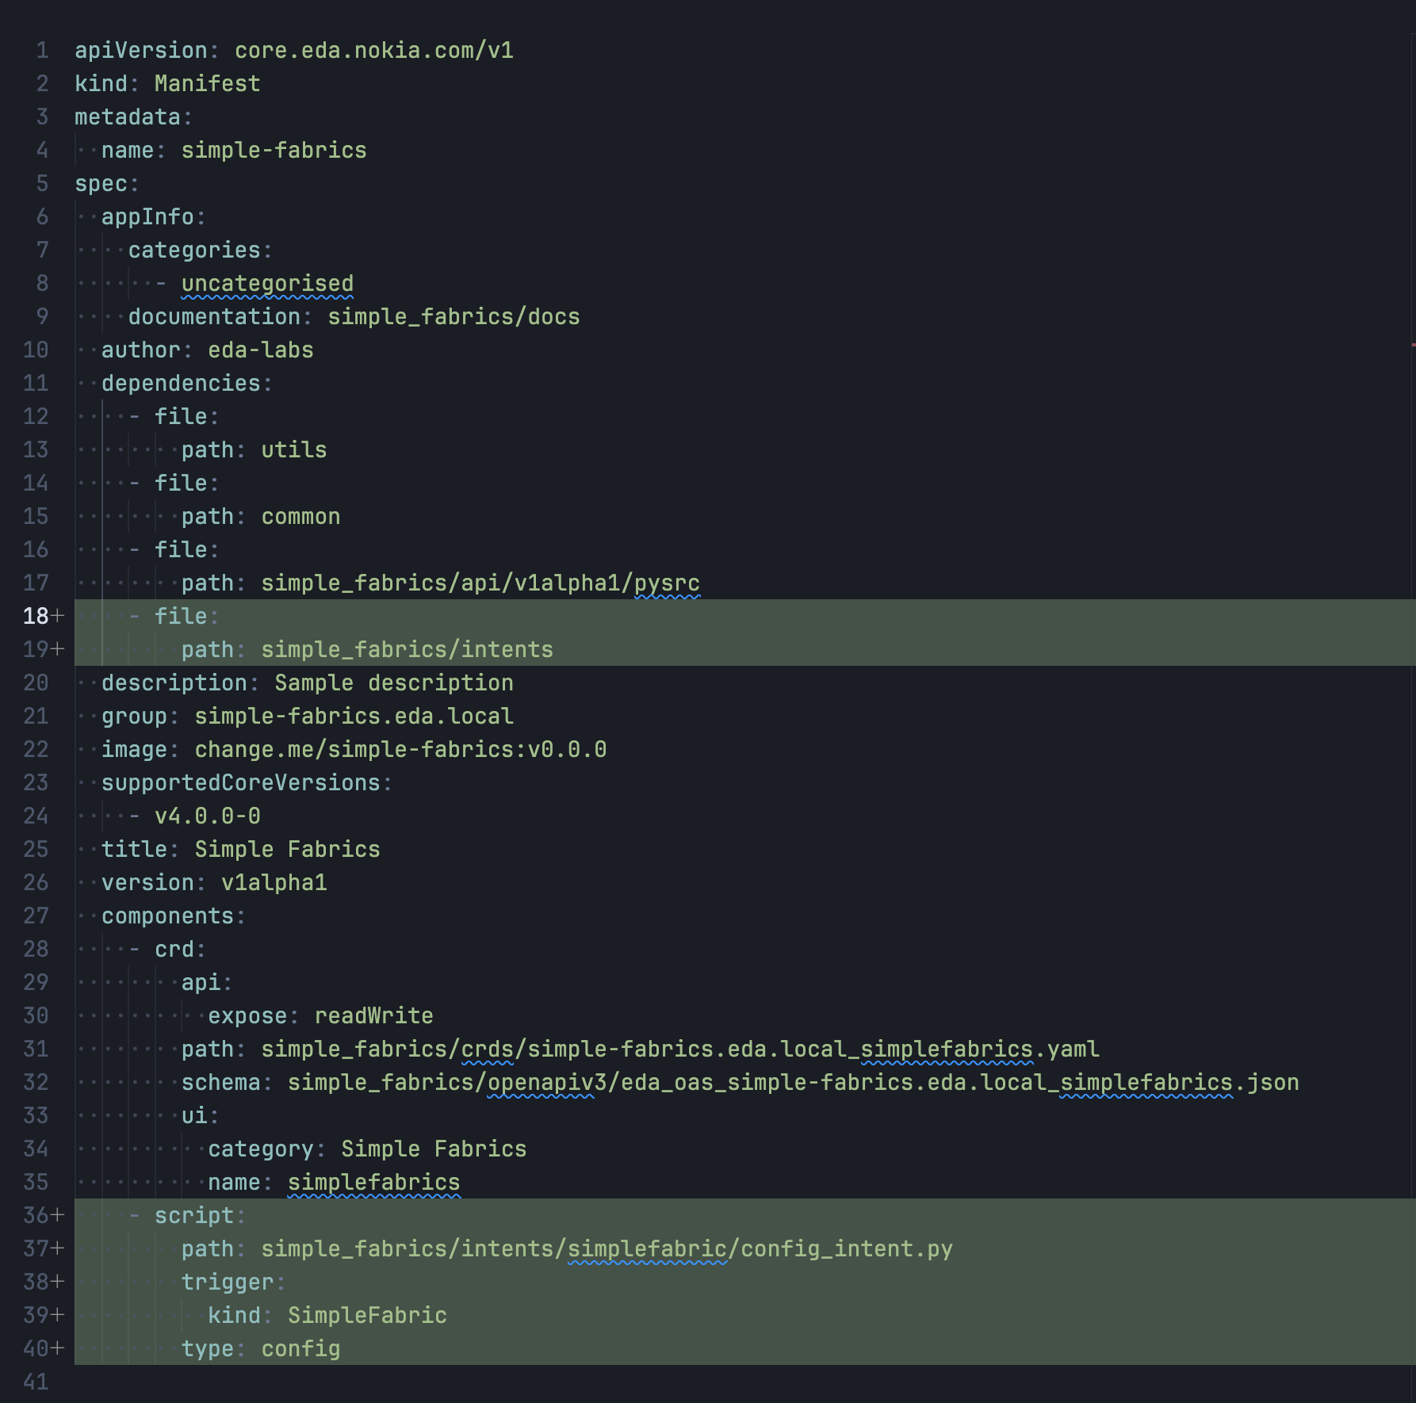This screenshot has width=1416, height=1403.
Task: Click line number 41 at the bottom
Action: click(36, 1382)
